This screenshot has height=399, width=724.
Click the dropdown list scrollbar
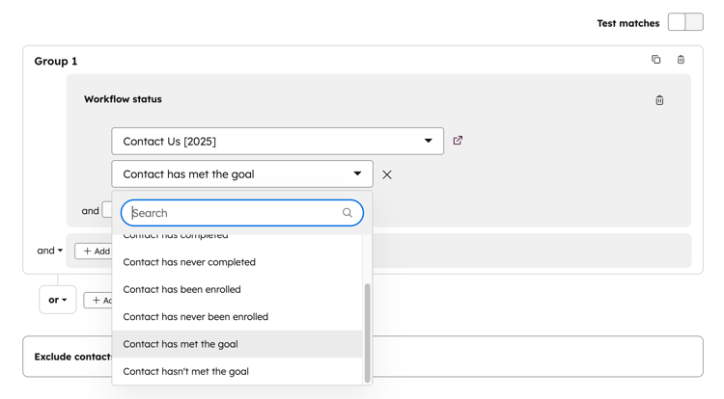(x=368, y=333)
